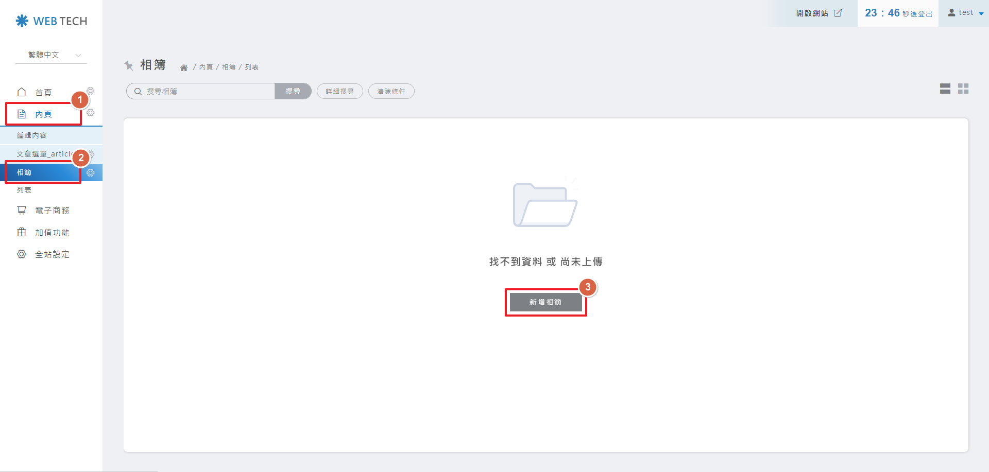Open the test user account dropdown
Image resolution: width=989 pixels, height=472 pixels.
click(965, 13)
